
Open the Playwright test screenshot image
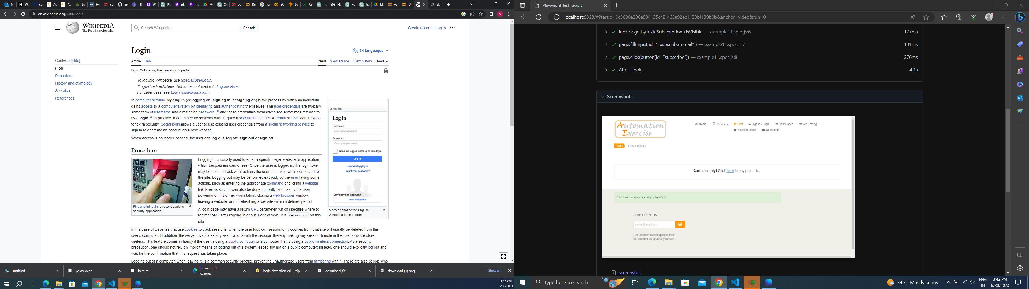pyautogui.click(x=728, y=187)
